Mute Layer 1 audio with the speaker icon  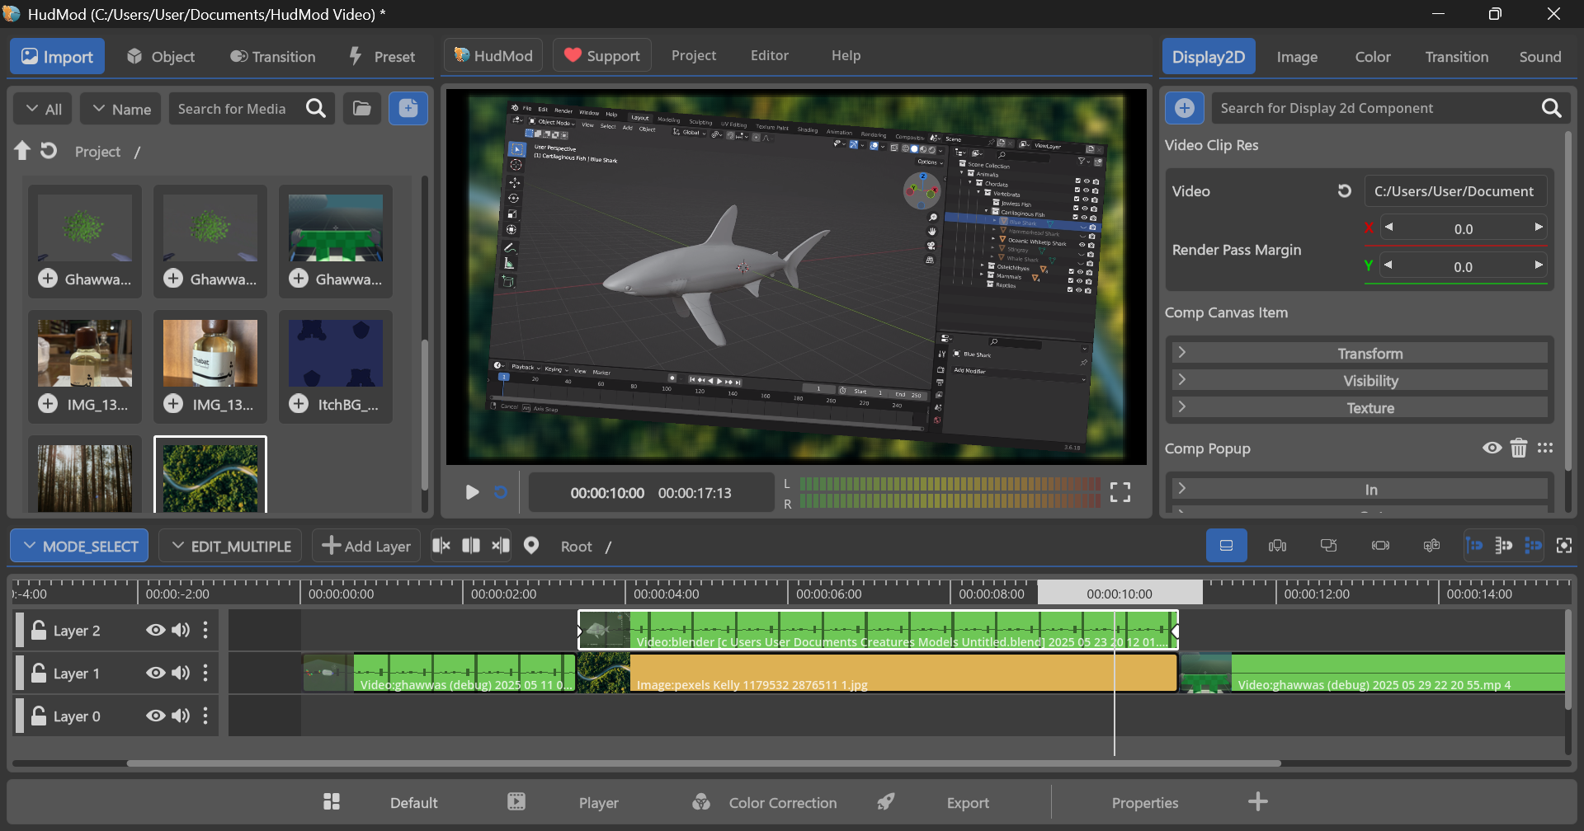coord(181,673)
